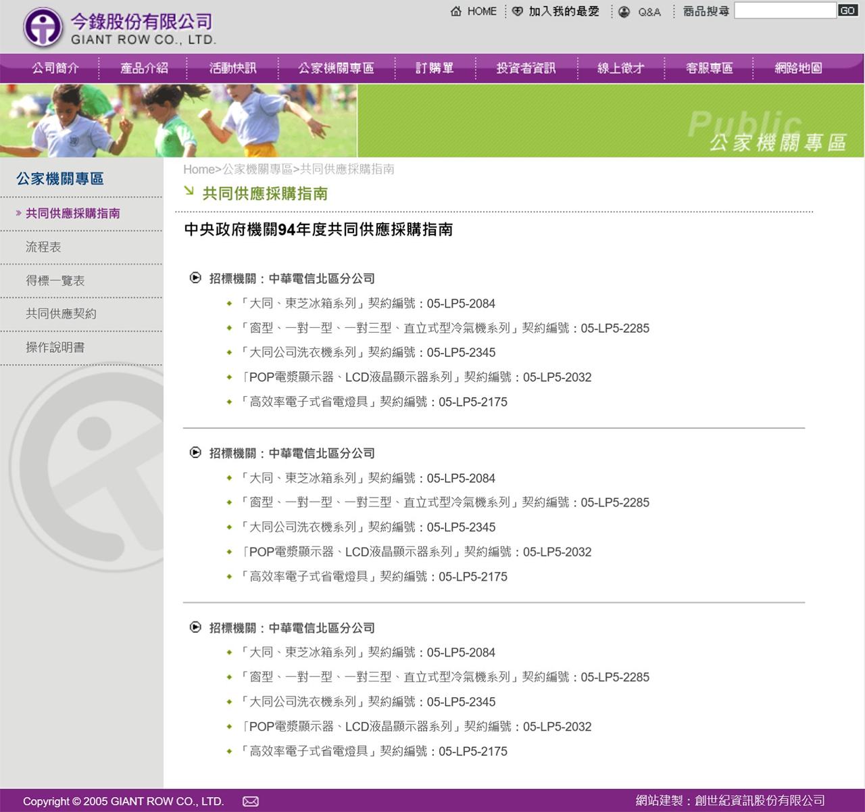The width and height of the screenshot is (865, 812).
Task: Select 共同供應採購指南 in sidebar
Action: 73,214
